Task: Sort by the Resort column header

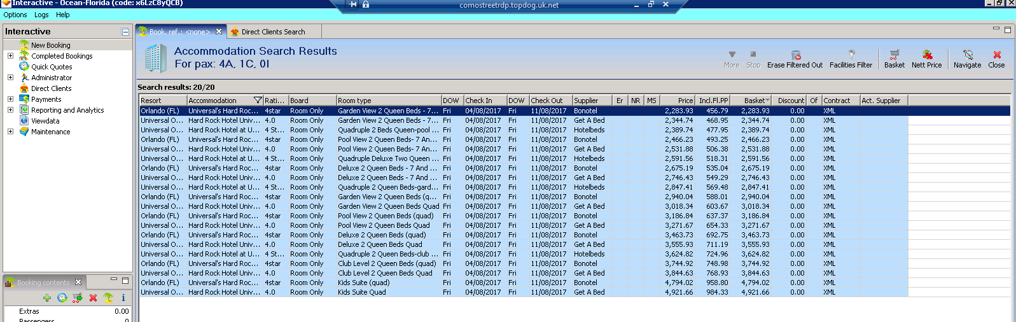Action: click(x=163, y=101)
